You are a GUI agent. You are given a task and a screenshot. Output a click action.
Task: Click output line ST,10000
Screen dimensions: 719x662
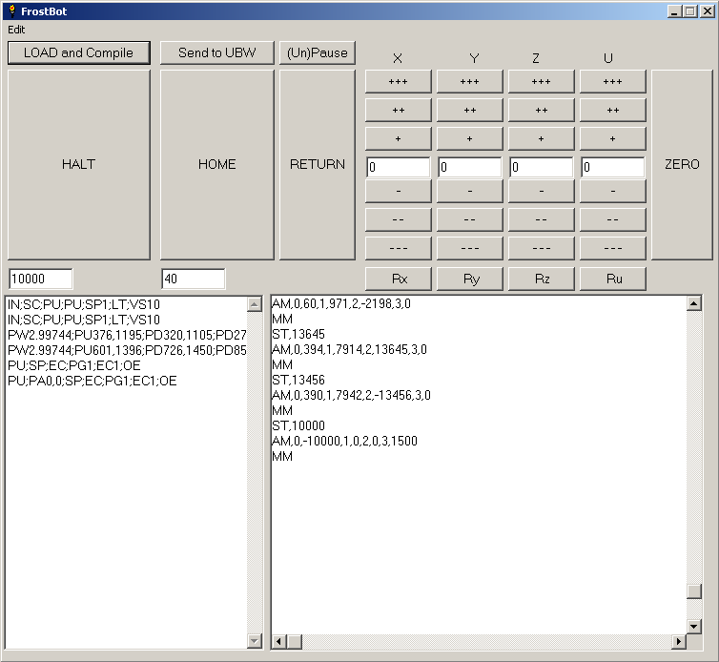(298, 425)
